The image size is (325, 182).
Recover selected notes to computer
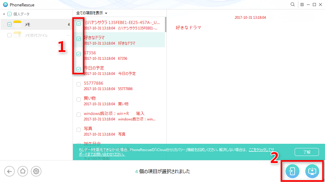[312, 171]
